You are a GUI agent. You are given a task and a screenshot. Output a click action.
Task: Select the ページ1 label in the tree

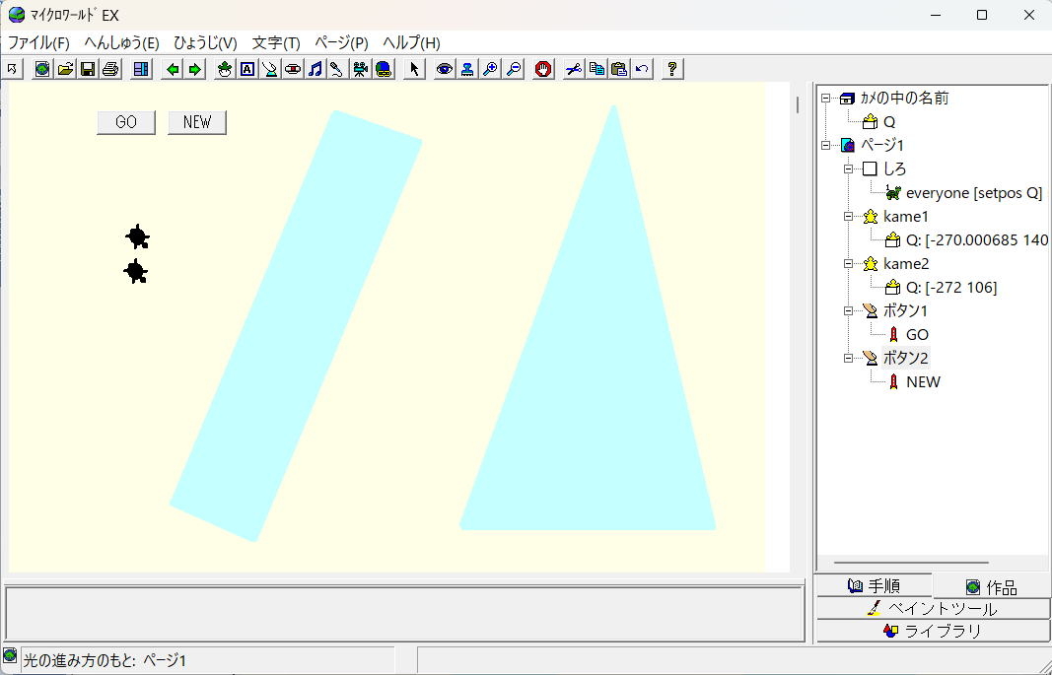coord(882,145)
